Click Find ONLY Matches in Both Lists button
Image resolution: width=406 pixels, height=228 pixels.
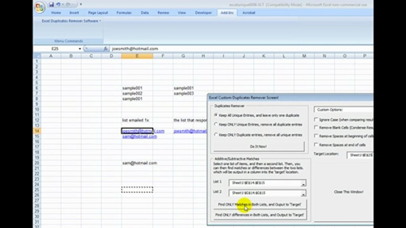pos(259,205)
